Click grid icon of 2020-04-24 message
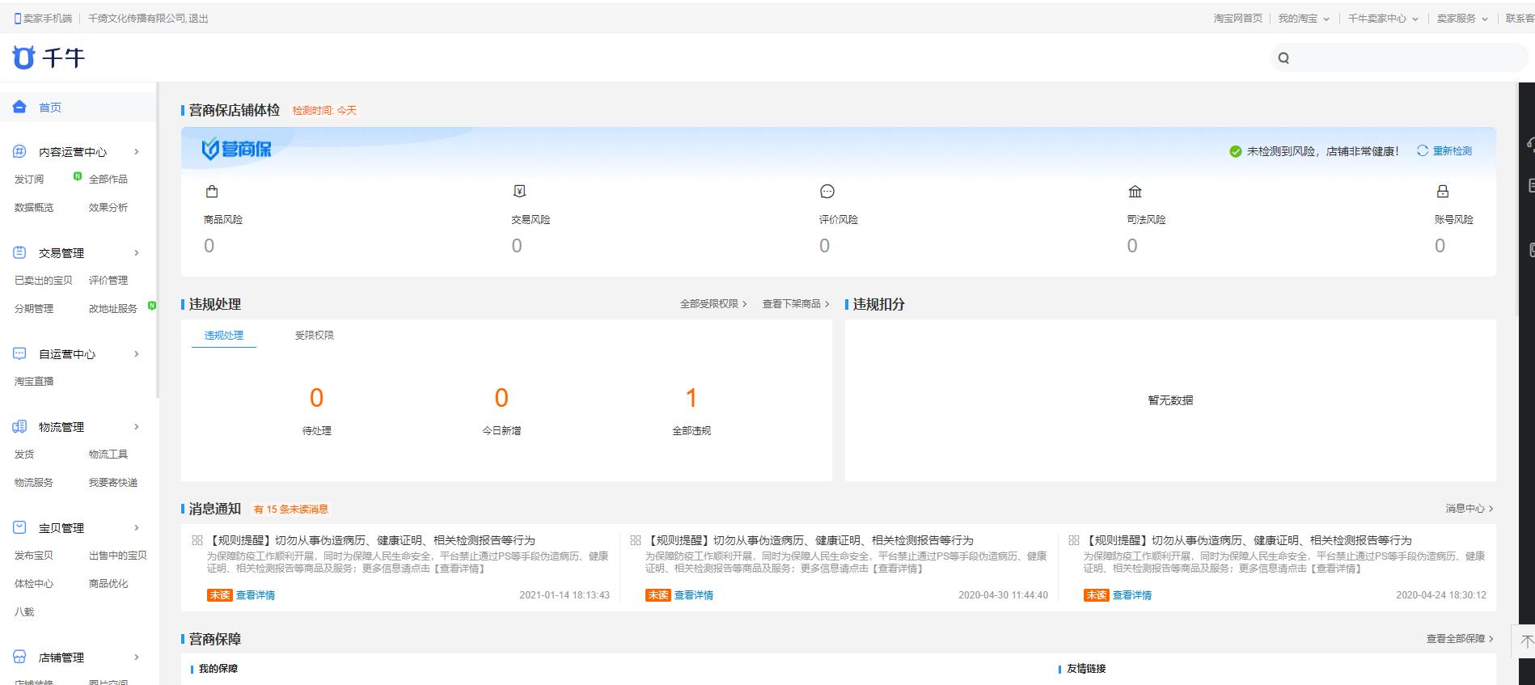 coord(1074,540)
